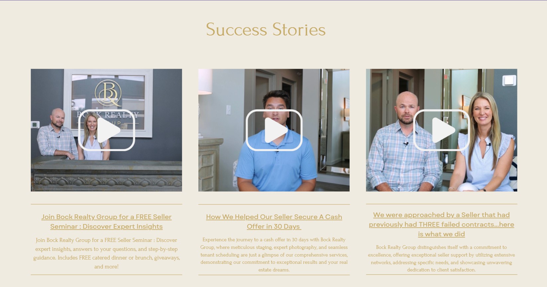547x287 pixels.
Task: Click the gold BR logo in first thumbnail
Action: point(108,92)
